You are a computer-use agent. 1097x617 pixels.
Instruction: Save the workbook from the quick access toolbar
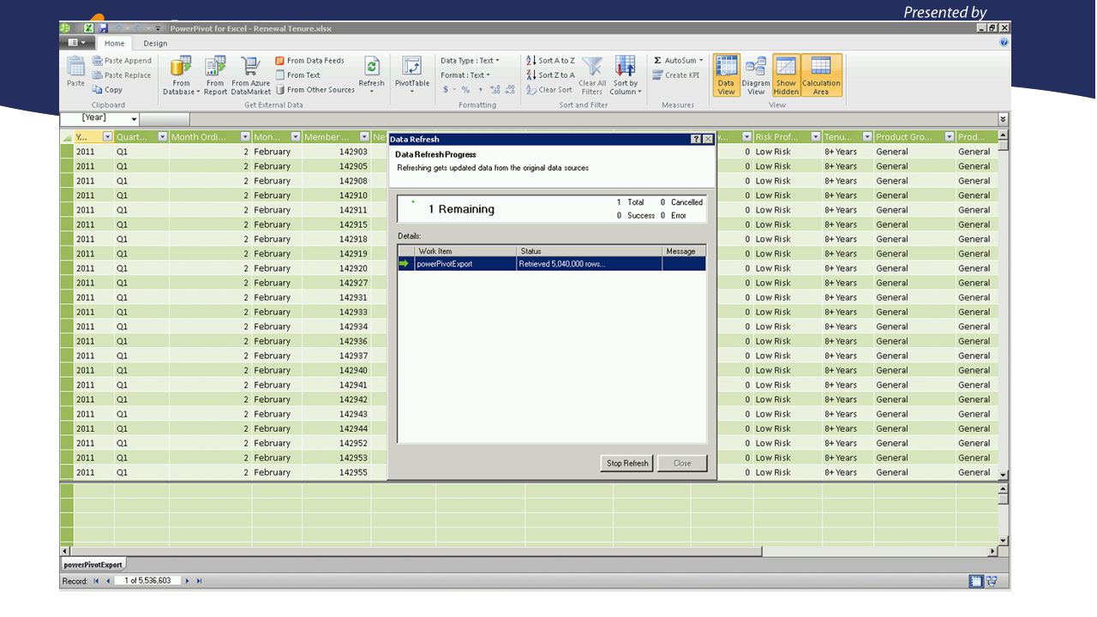tap(103, 28)
